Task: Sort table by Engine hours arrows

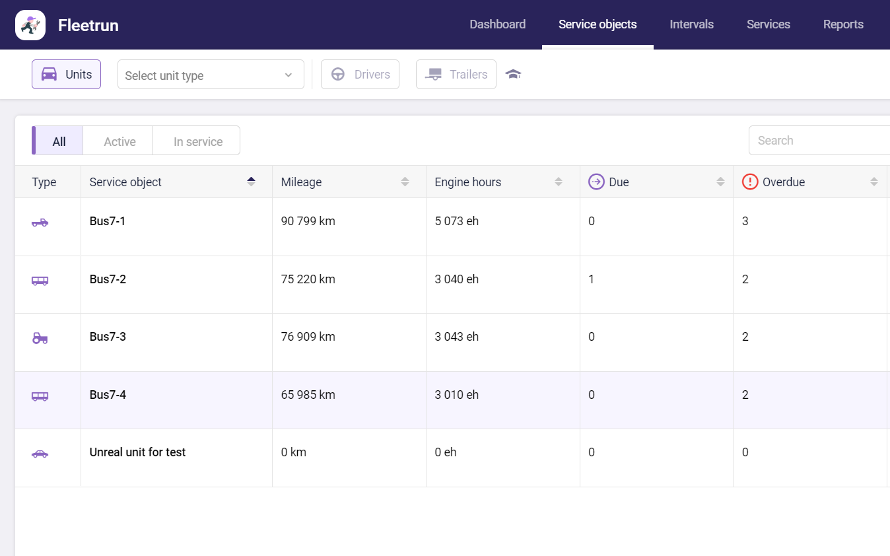Action: pyautogui.click(x=559, y=182)
